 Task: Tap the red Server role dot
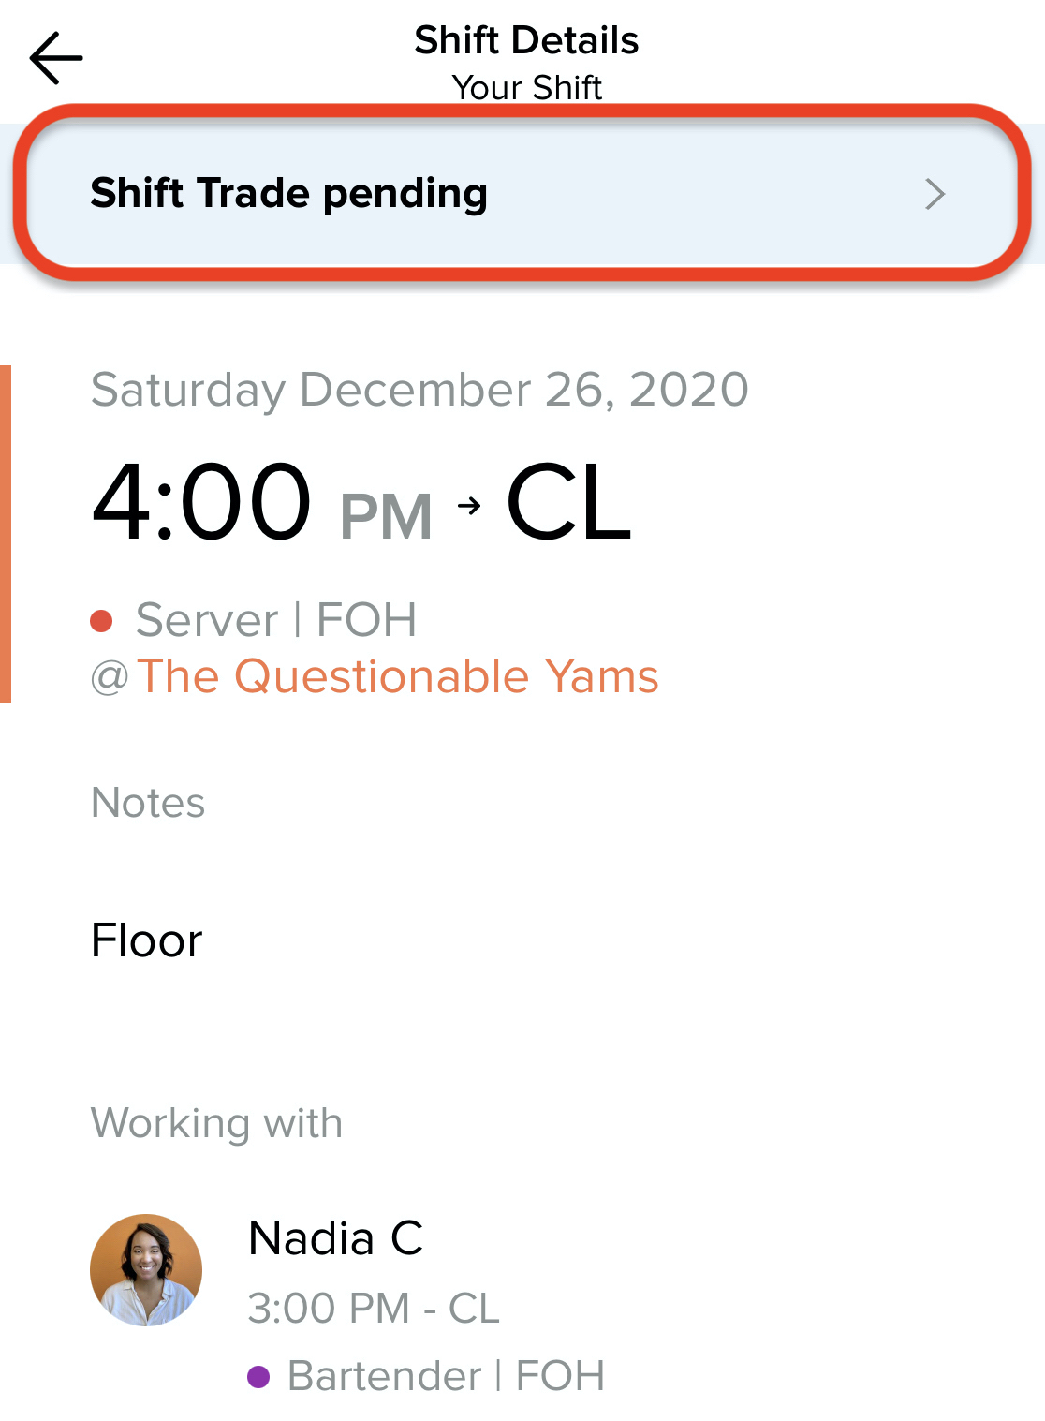[101, 621]
